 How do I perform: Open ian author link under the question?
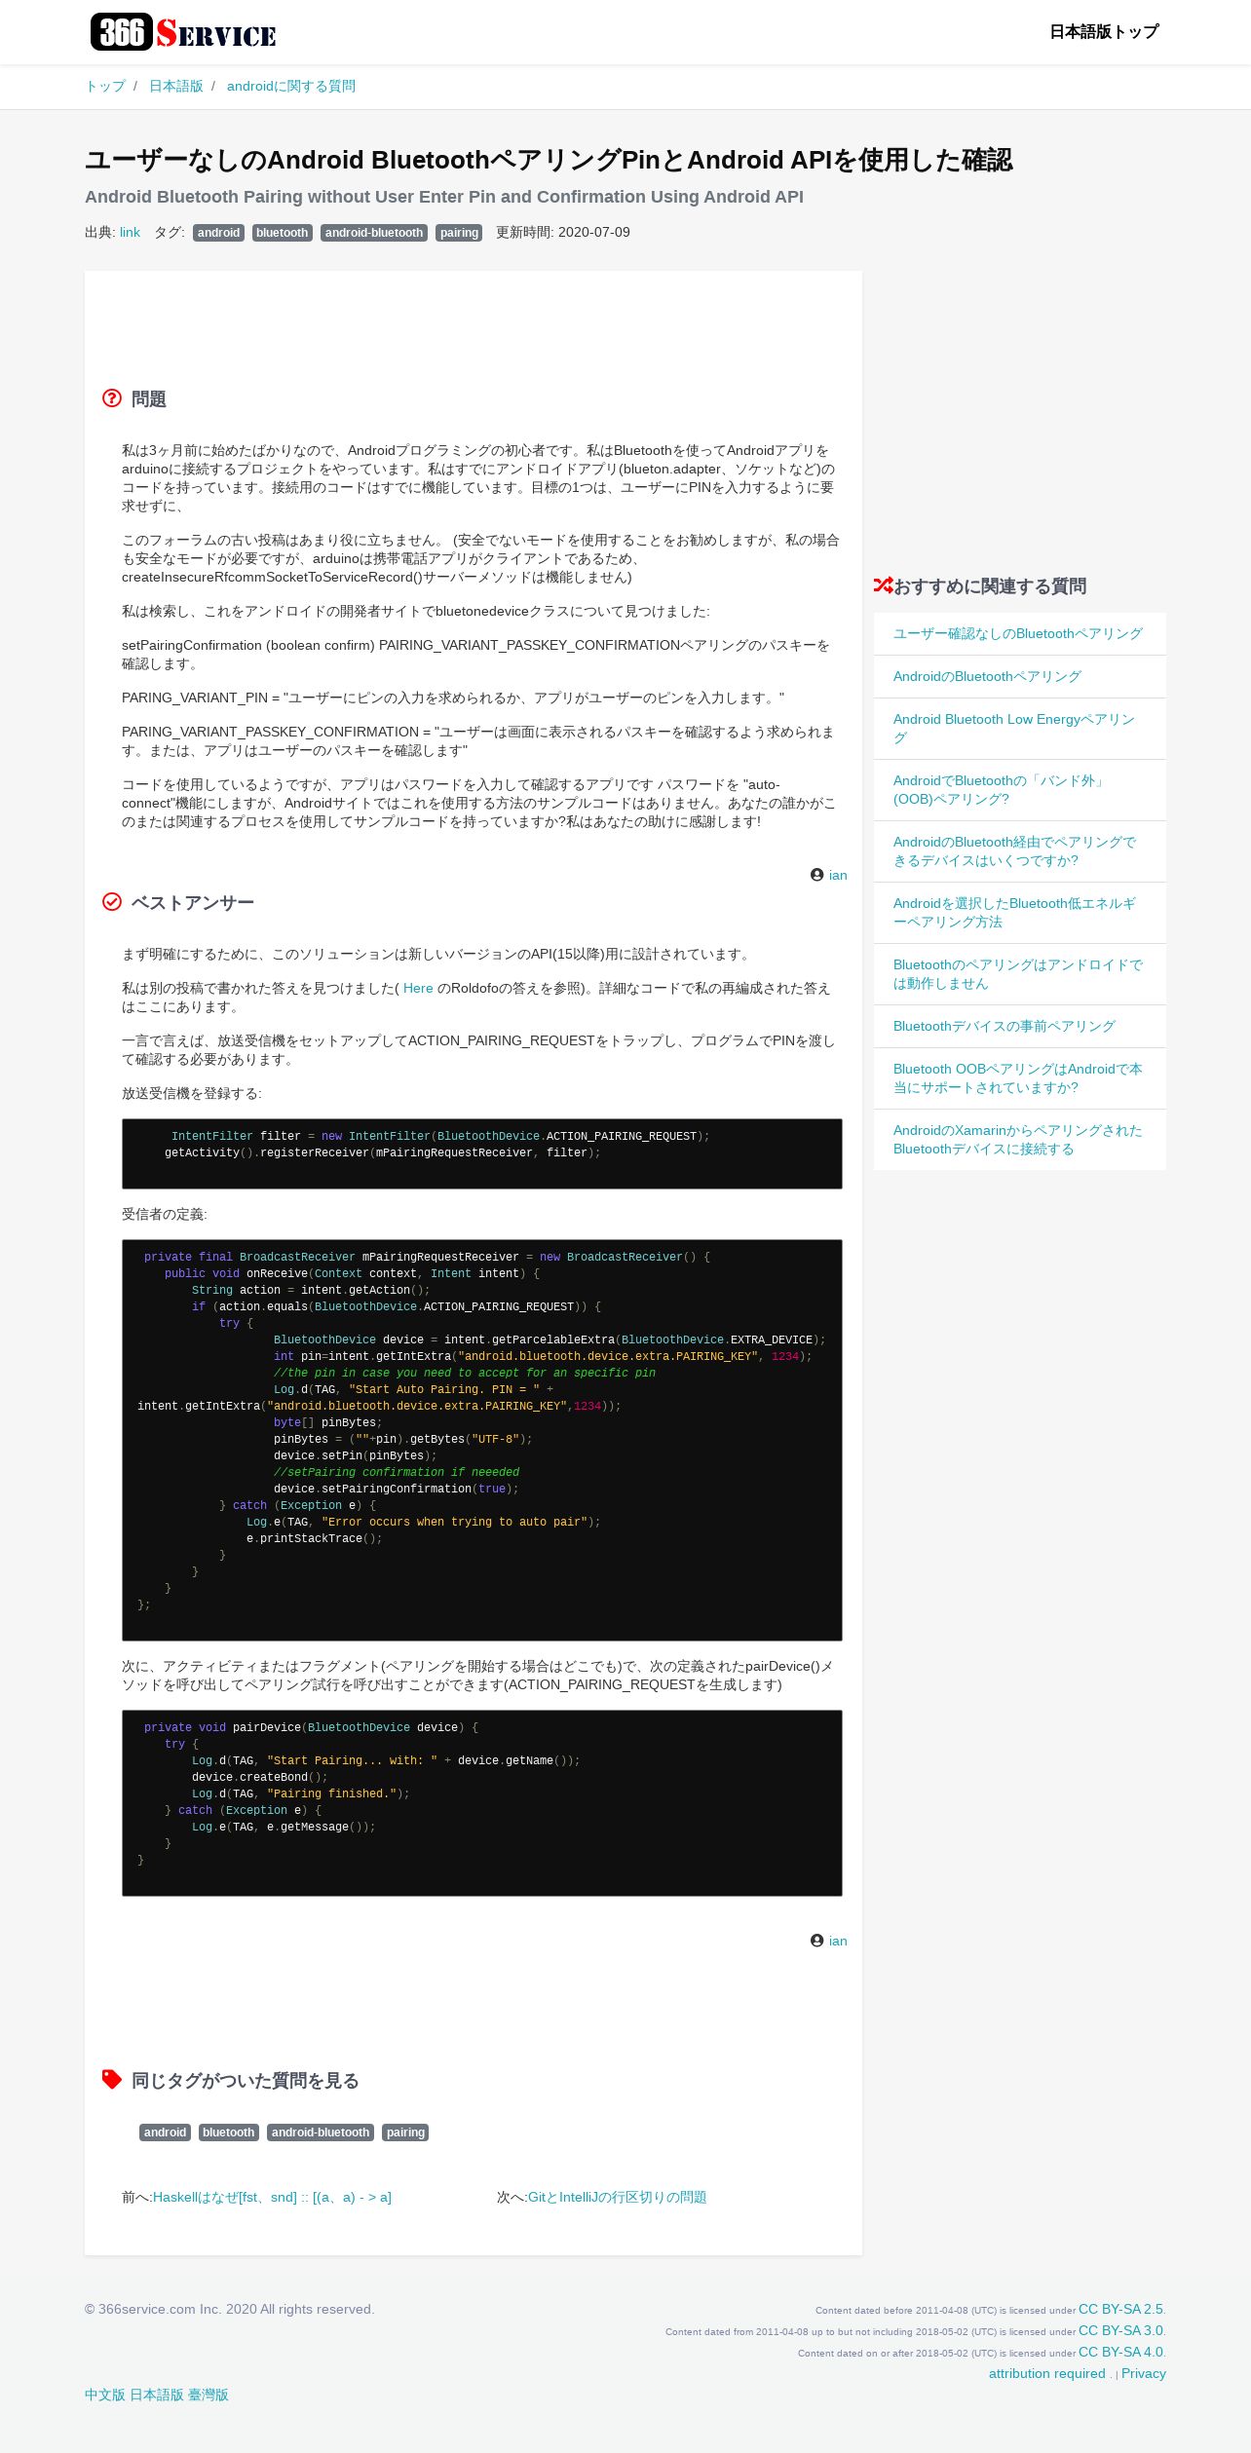[838, 875]
